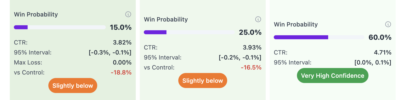Image resolution: width=408 pixels, height=100 pixels.
Task: Click the interval [-0.3%, -0.1%]
Action: pos(110,52)
